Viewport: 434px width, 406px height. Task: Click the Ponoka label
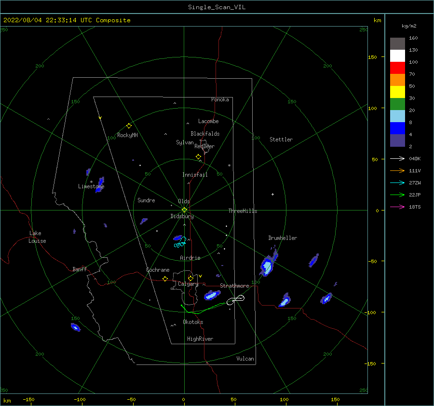pyautogui.click(x=220, y=99)
